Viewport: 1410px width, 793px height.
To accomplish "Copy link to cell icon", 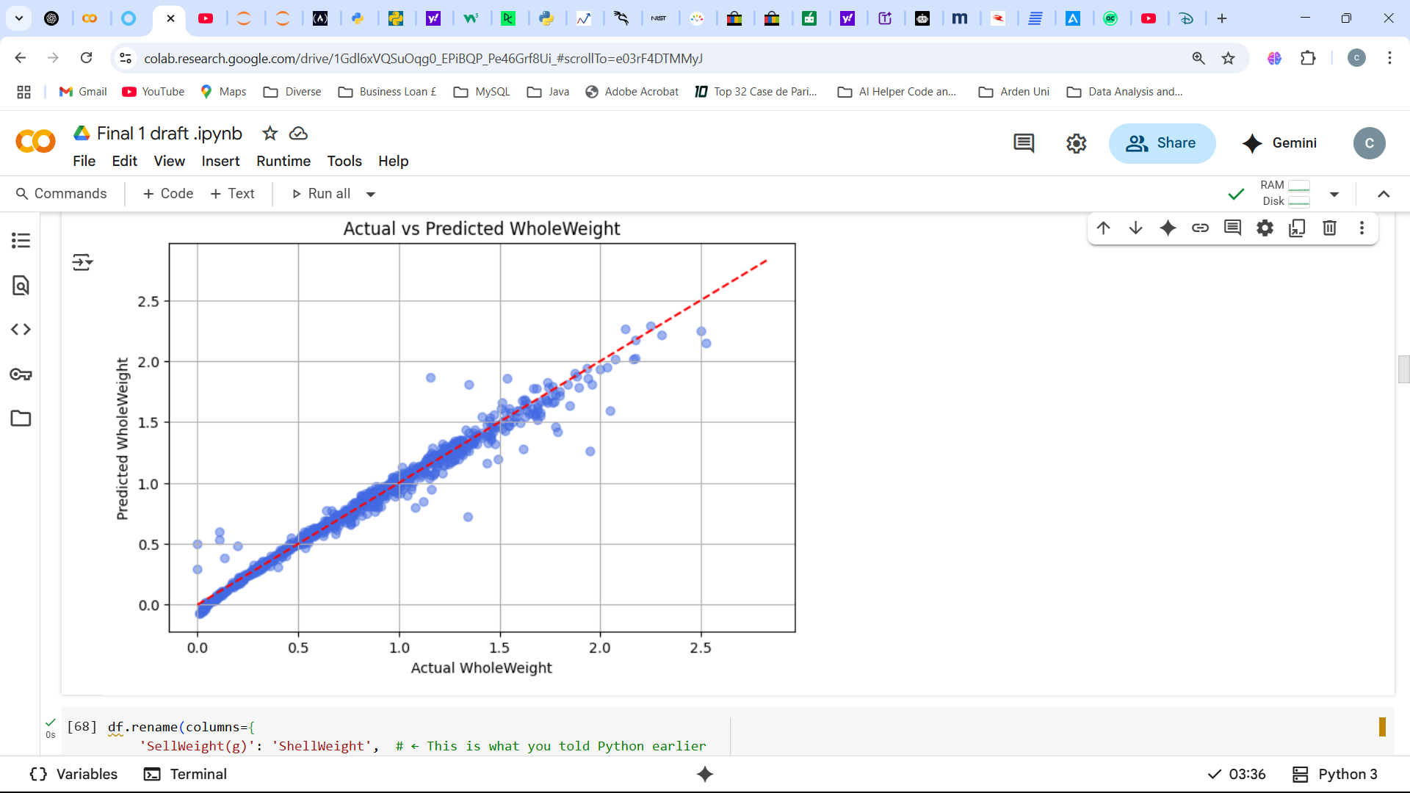I will tap(1200, 228).
